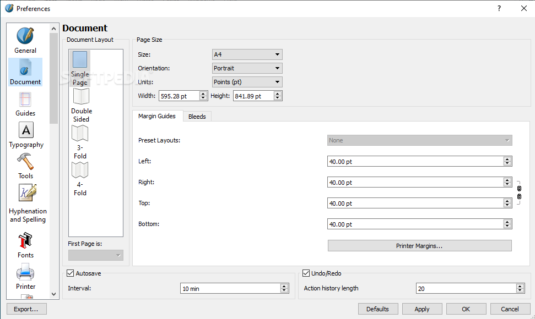This screenshot has height=319, width=535.
Task: Toggle the margin link chain icon
Action: point(519,193)
